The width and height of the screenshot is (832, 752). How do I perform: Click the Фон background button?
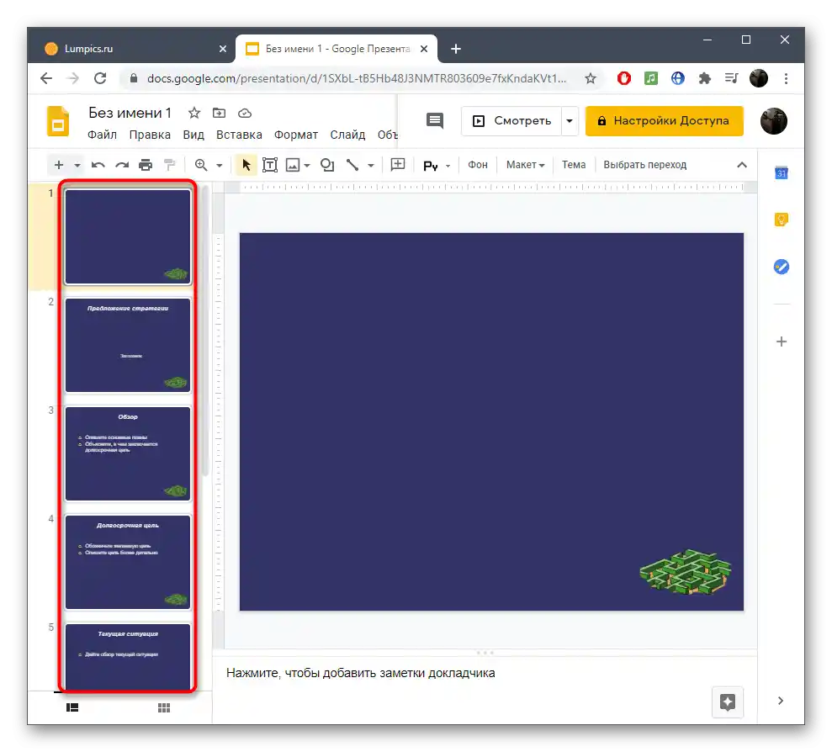(x=478, y=165)
